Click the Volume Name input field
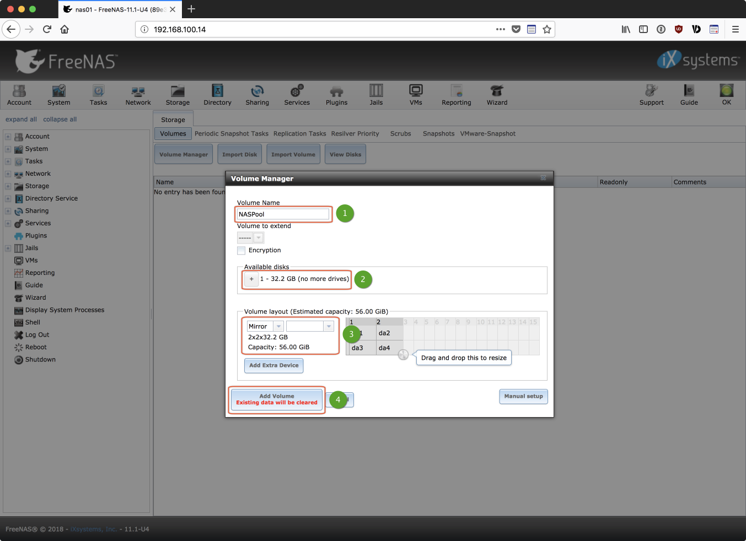Image resolution: width=746 pixels, height=541 pixels. 283,214
